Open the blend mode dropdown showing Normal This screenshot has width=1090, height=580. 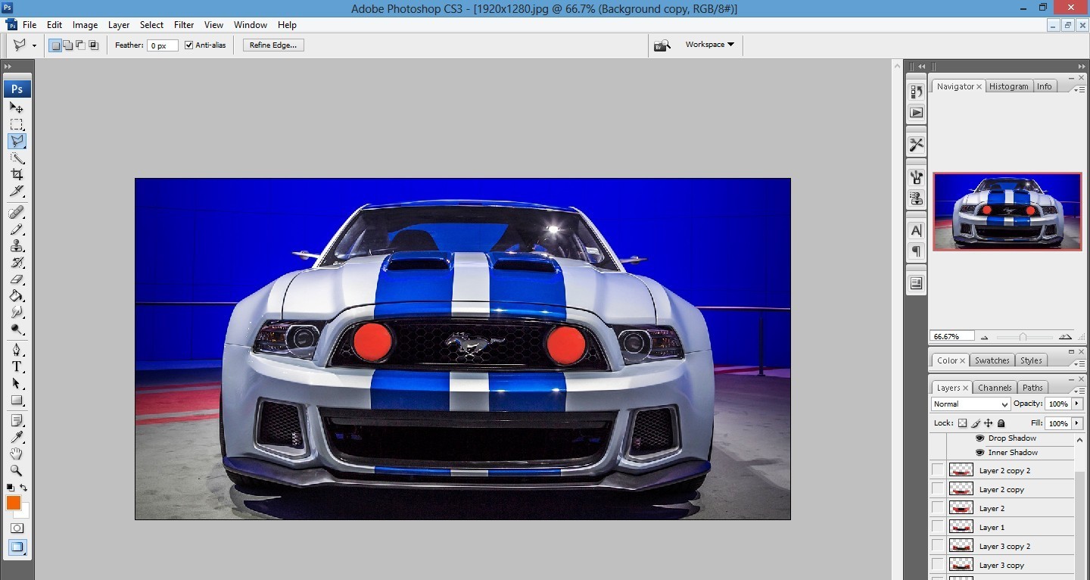point(970,404)
